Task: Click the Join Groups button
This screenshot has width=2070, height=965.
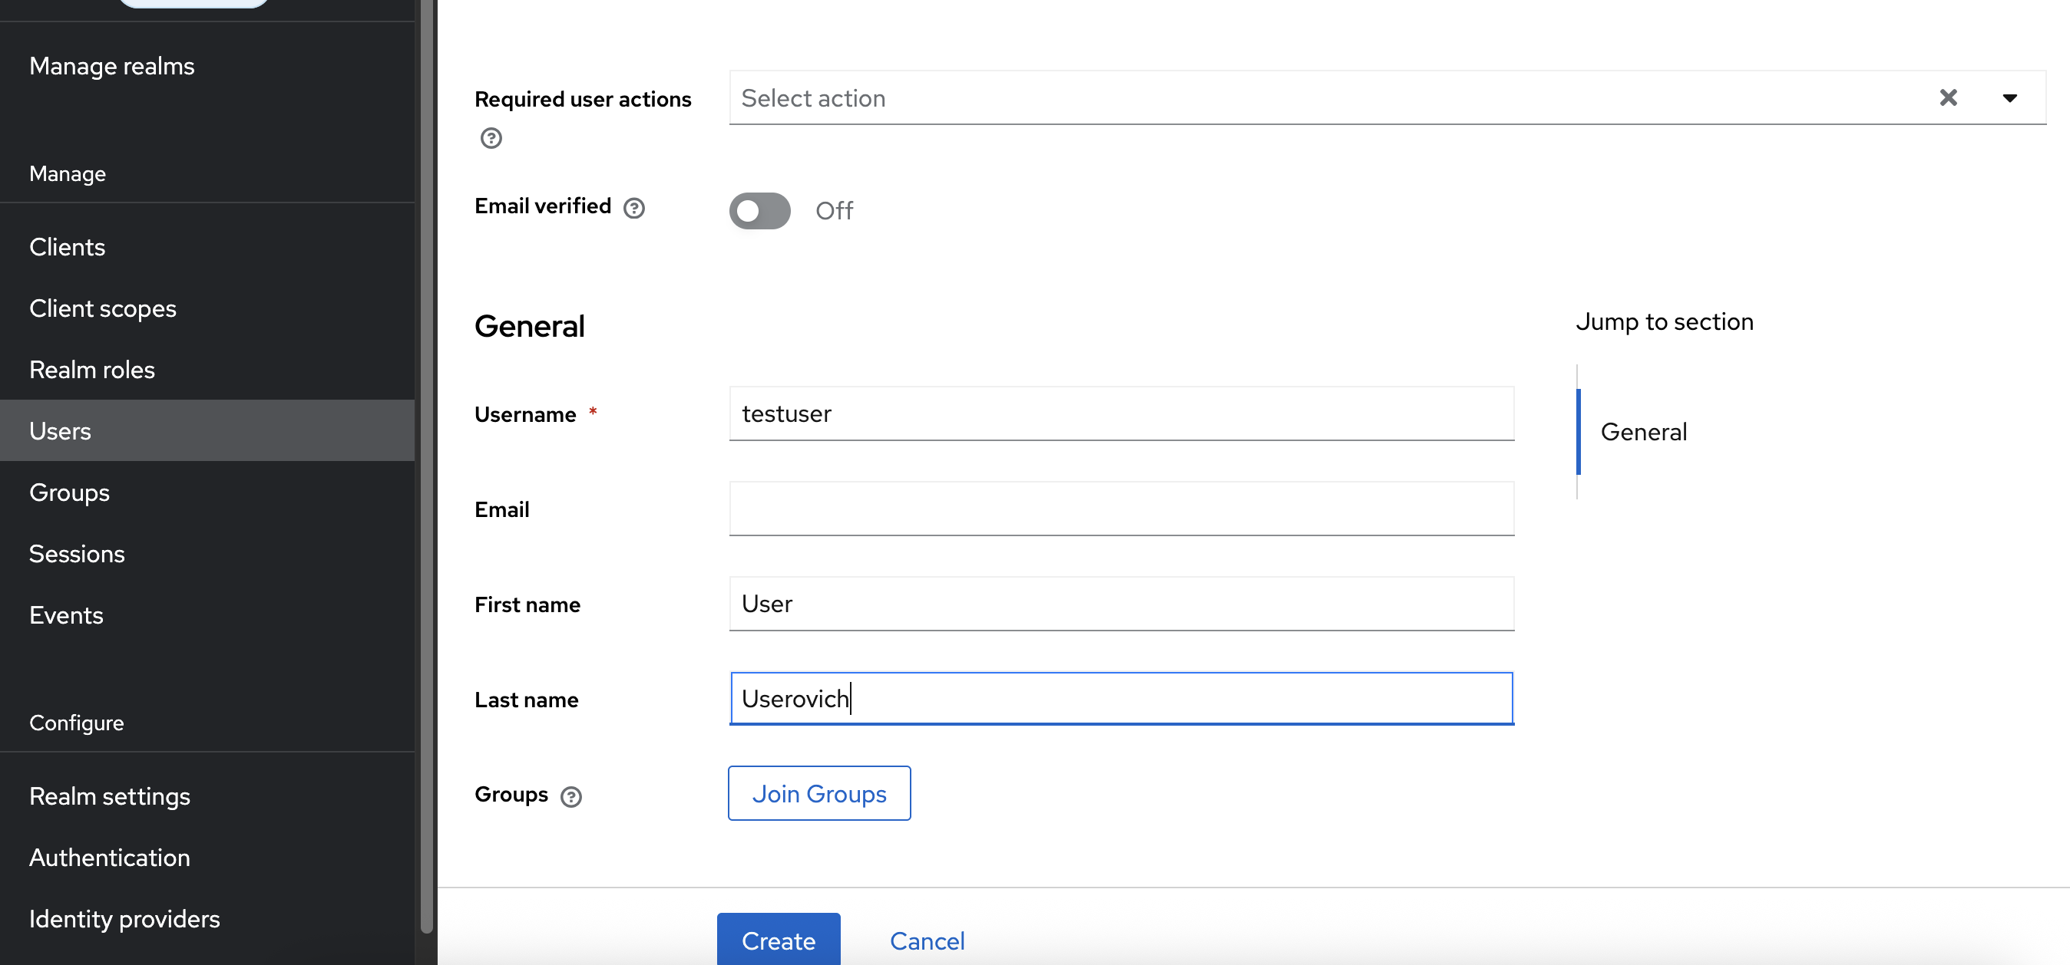Action: tap(818, 793)
